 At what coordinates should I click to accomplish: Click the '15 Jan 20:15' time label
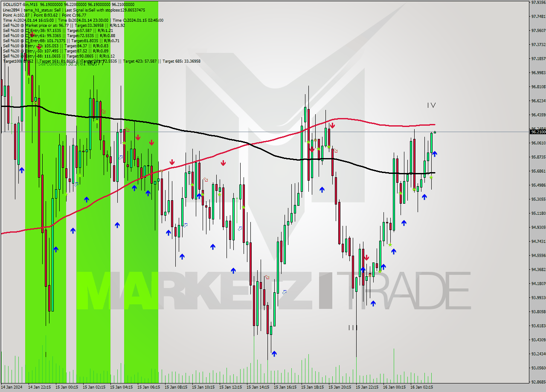(x=340, y=387)
